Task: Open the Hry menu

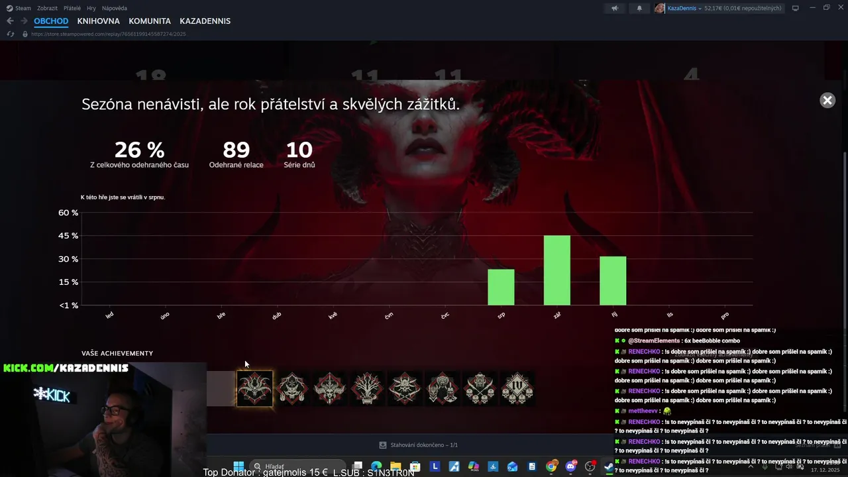Action: pyautogui.click(x=91, y=8)
